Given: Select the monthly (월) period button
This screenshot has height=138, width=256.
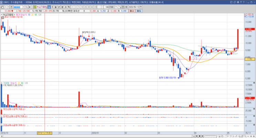Looking at the screenshot, I should click(x=55, y=7).
